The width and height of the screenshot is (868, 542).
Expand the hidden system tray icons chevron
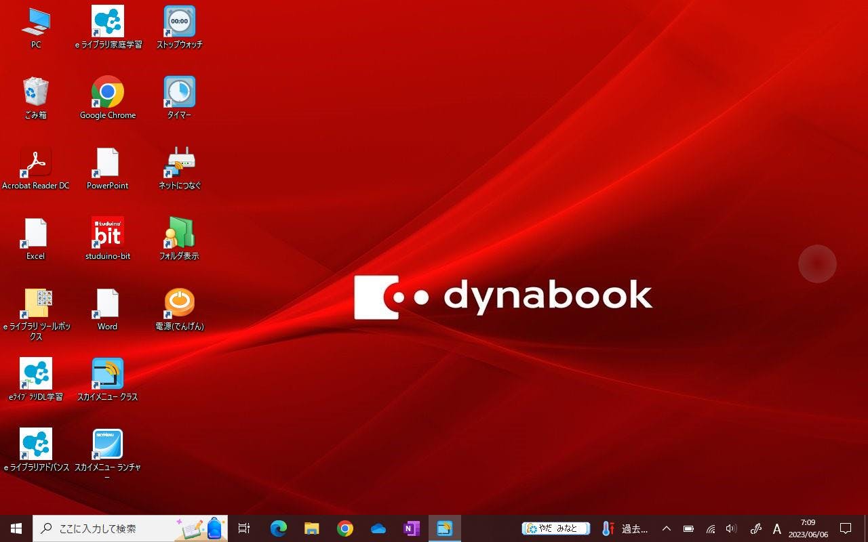[666, 528]
